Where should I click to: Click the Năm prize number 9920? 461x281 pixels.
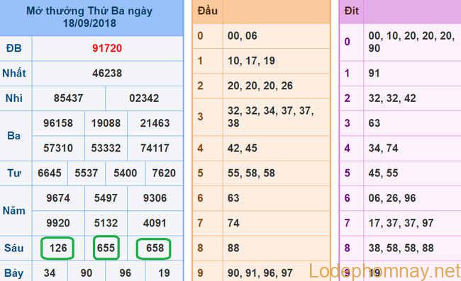tap(58, 223)
